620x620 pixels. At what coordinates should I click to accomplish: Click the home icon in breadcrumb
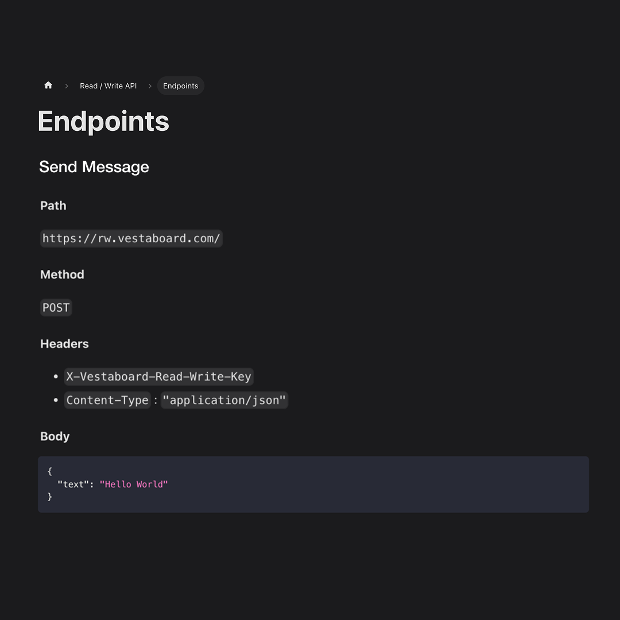[48, 86]
